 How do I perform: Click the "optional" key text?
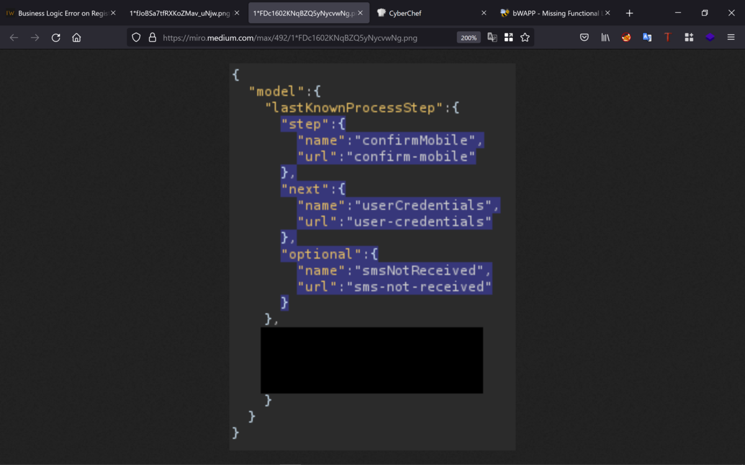(322, 254)
